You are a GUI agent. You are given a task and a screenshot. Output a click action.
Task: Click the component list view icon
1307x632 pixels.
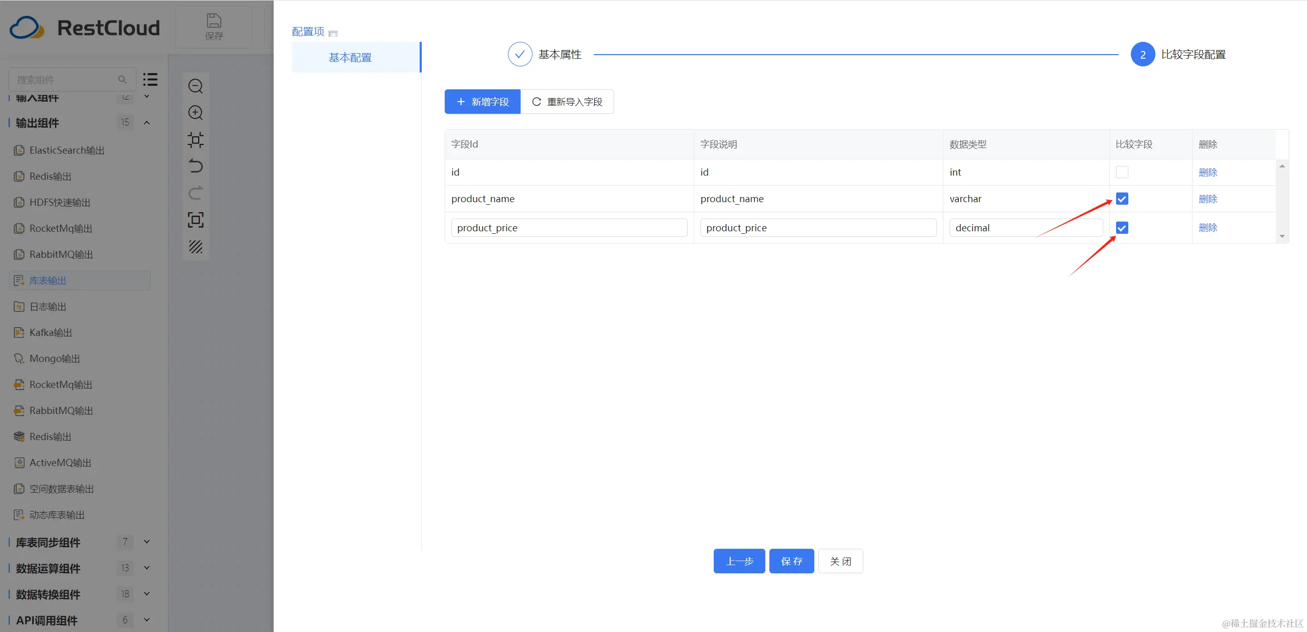[x=150, y=79]
